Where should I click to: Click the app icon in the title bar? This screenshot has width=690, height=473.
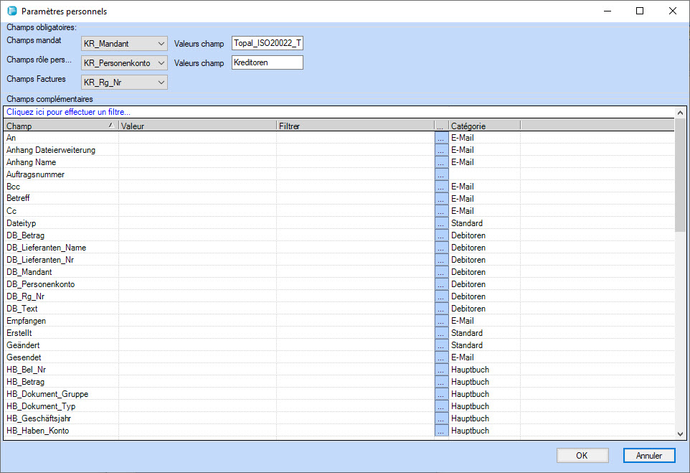pyautogui.click(x=11, y=11)
